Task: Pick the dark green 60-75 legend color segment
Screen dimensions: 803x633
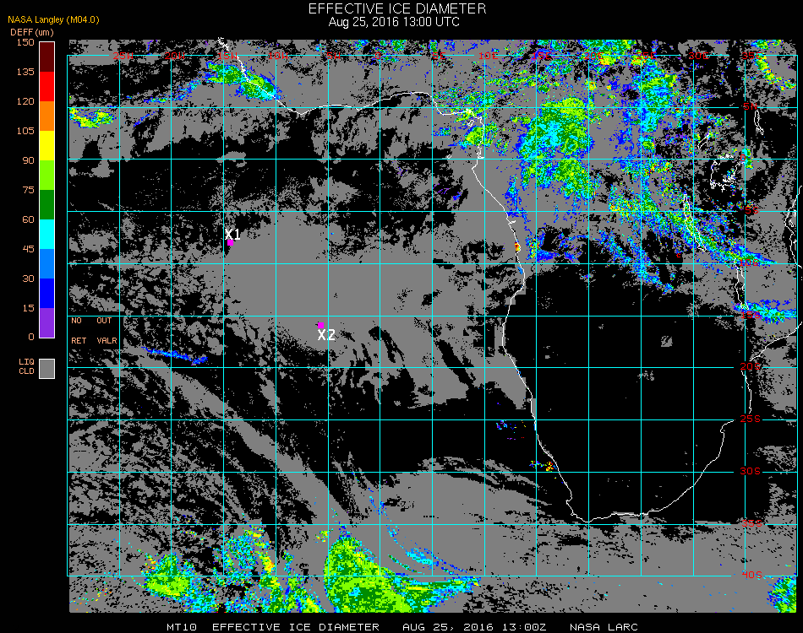Action: pos(47,204)
